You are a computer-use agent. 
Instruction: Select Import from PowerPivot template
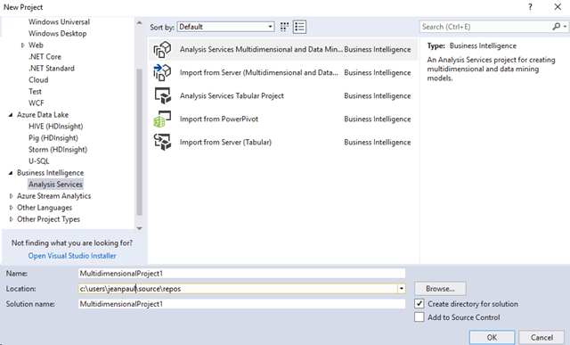click(283, 119)
